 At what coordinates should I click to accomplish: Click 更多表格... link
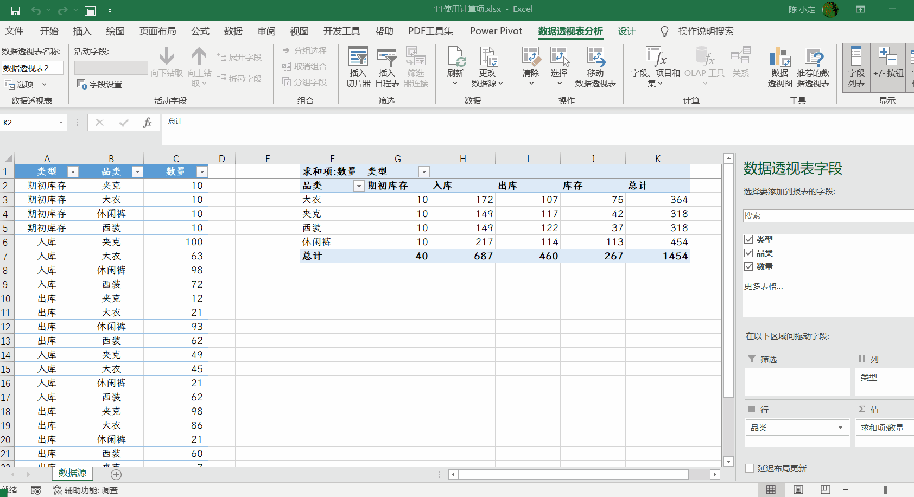pos(763,286)
